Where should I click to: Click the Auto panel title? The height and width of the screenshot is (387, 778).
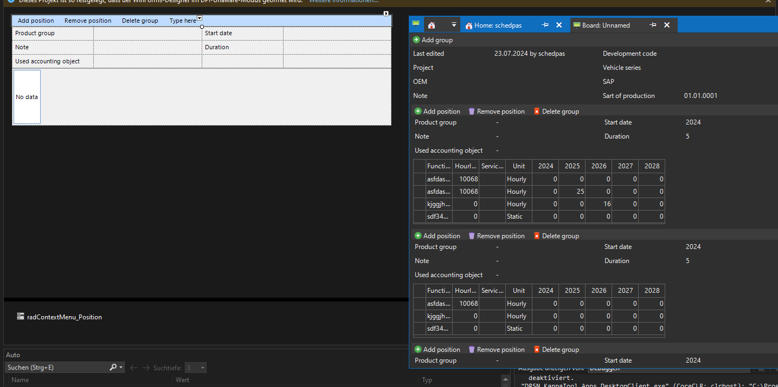coord(13,355)
